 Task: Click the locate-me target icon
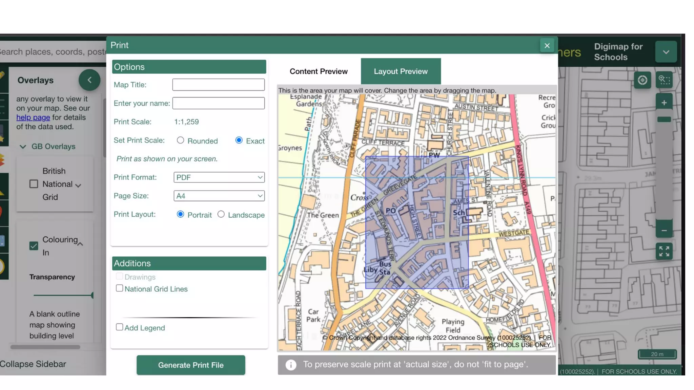[x=642, y=80]
